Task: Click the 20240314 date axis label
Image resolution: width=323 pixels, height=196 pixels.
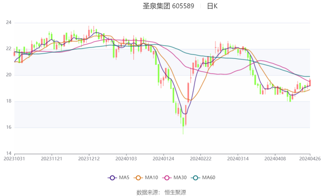Action: tap(237, 159)
